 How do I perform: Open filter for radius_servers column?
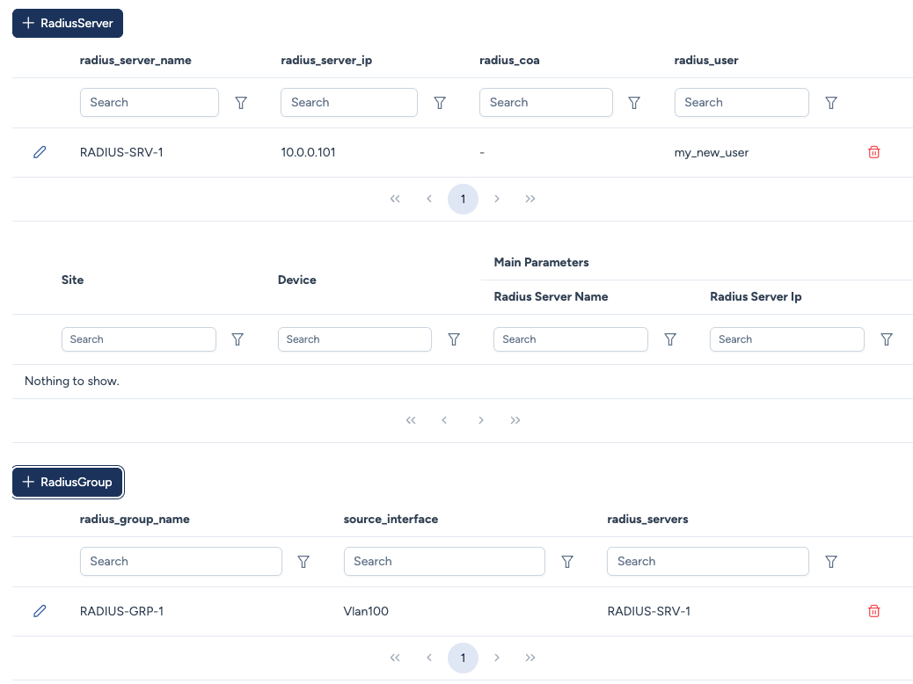[830, 561]
